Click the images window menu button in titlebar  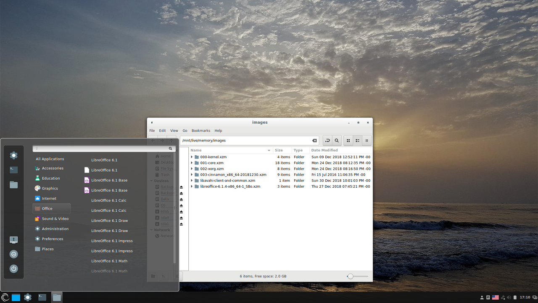[152, 122]
